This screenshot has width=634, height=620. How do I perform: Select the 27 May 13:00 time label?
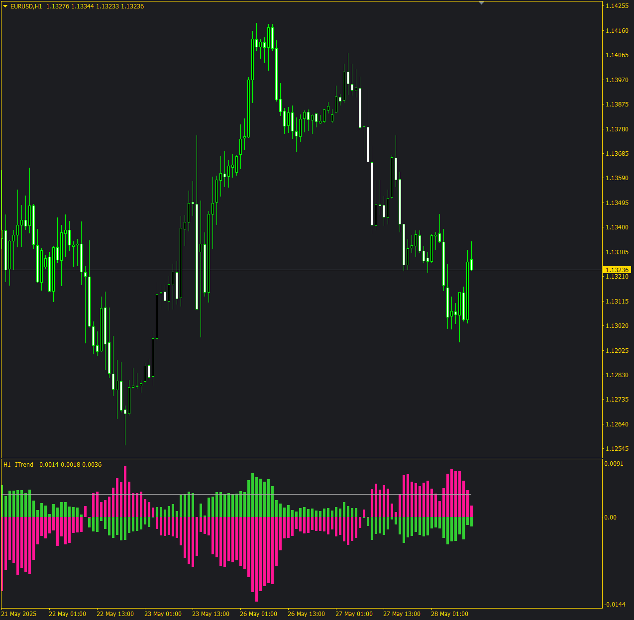(402, 614)
